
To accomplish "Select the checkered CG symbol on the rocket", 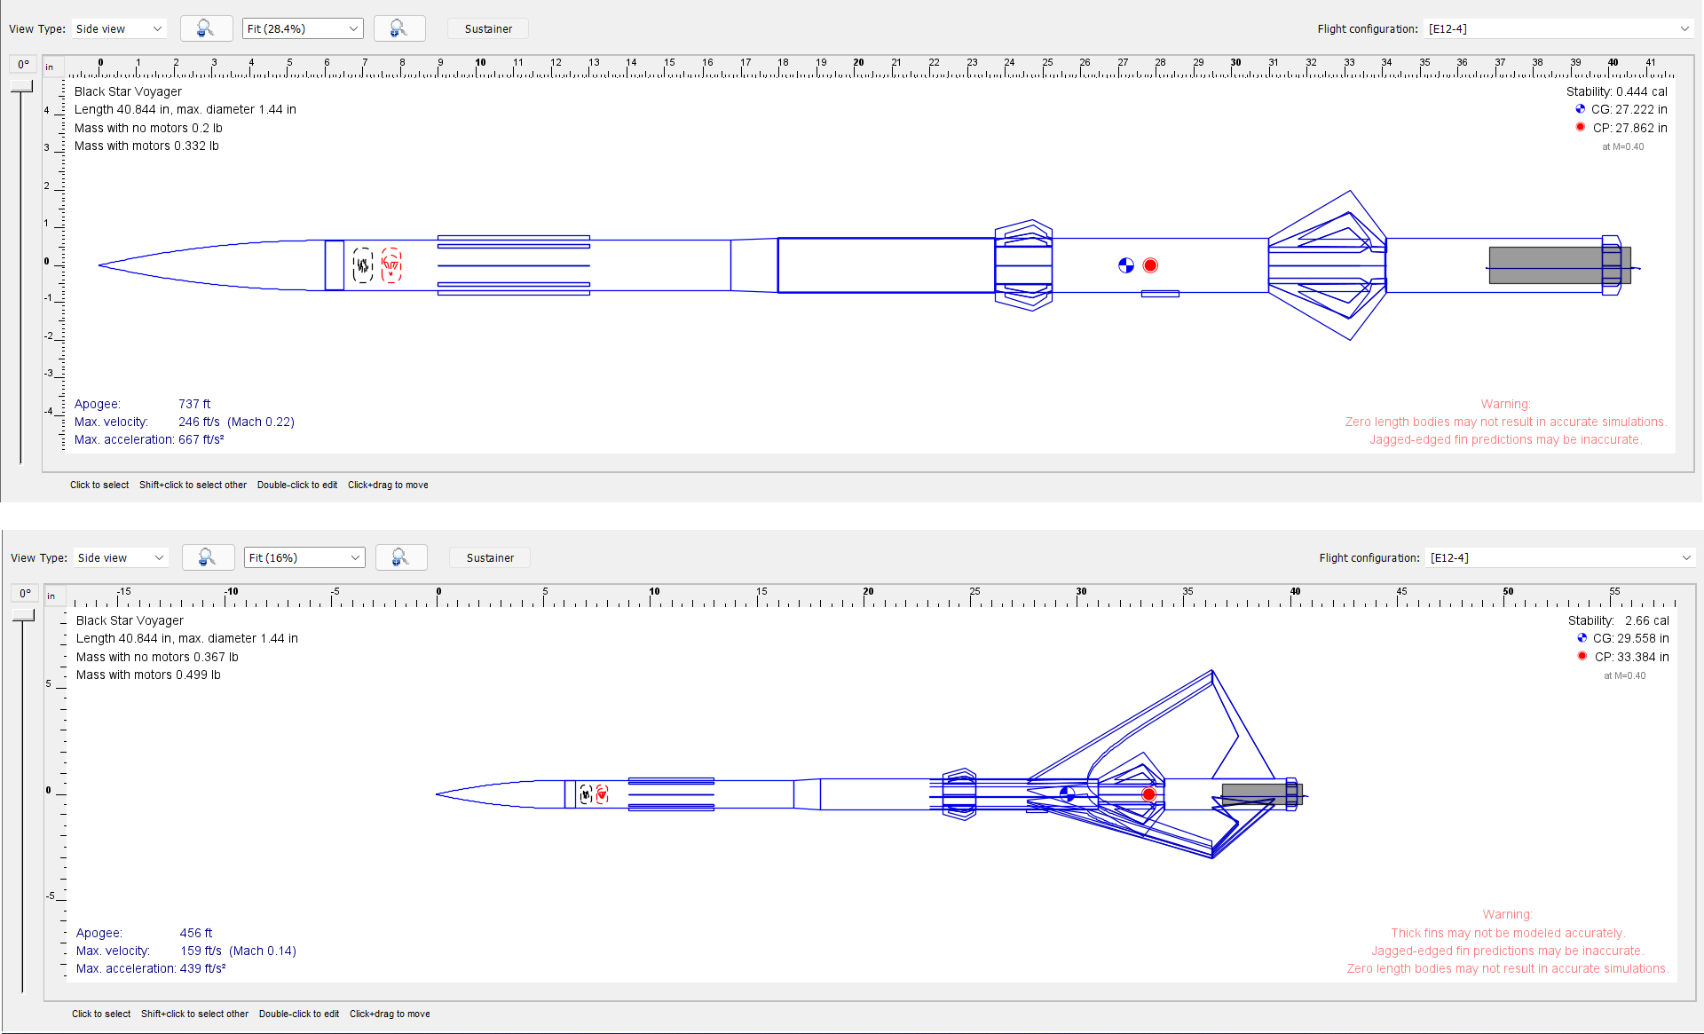I will [x=1126, y=264].
